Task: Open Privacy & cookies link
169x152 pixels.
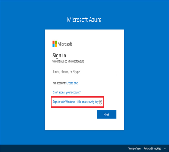Action: point(152,148)
